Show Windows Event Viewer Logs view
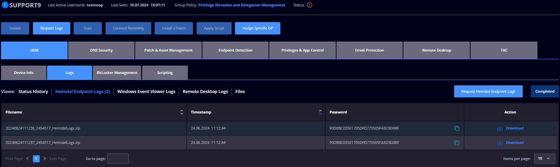The image size is (560, 167). tap(146, 91)
